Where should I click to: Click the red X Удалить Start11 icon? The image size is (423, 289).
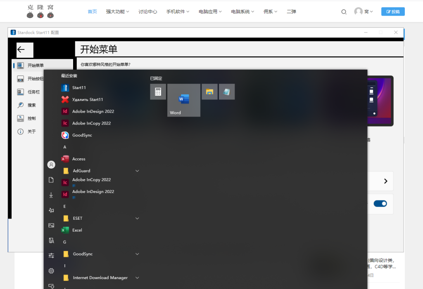tap(65, 100)
